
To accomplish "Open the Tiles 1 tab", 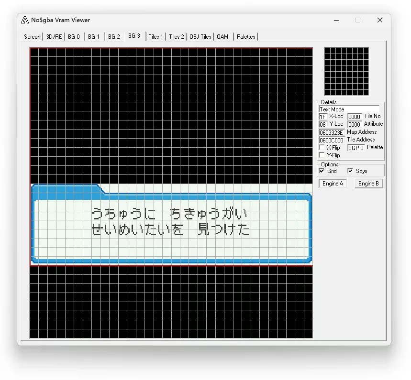I will point(156,37).
